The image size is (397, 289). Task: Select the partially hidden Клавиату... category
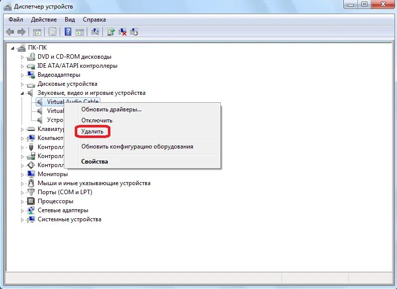tap(50, 129)
